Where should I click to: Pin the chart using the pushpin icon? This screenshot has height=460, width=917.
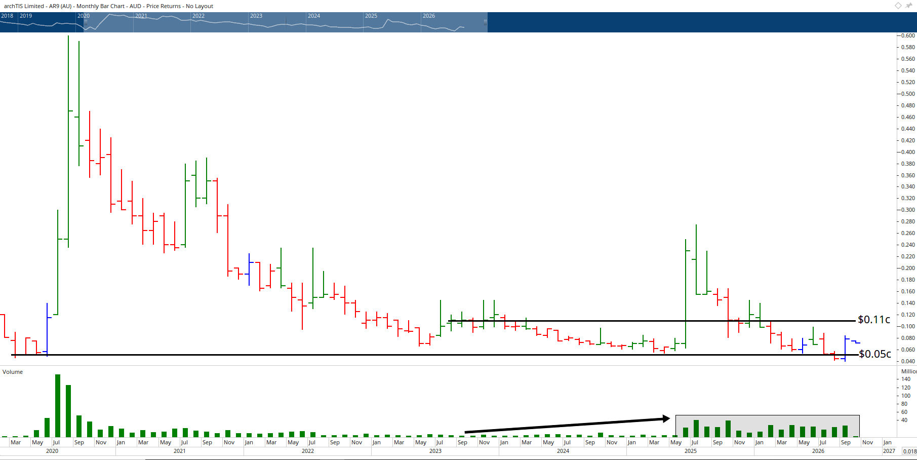coord(909,6)
